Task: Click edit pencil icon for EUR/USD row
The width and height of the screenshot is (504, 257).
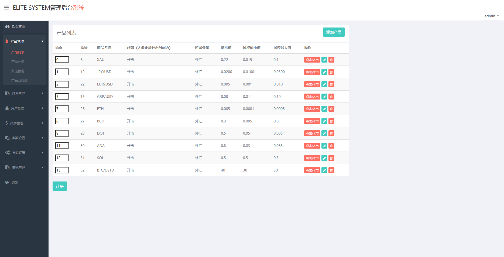Action: 324,84
